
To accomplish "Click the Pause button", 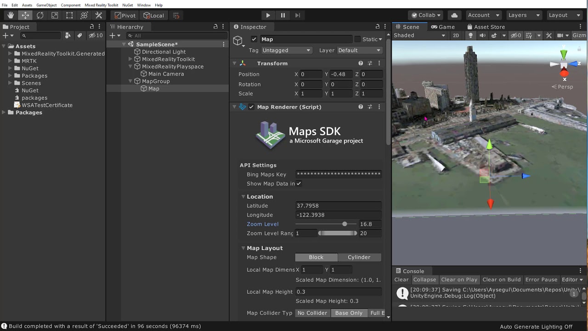I will click(x=283, y=15).
